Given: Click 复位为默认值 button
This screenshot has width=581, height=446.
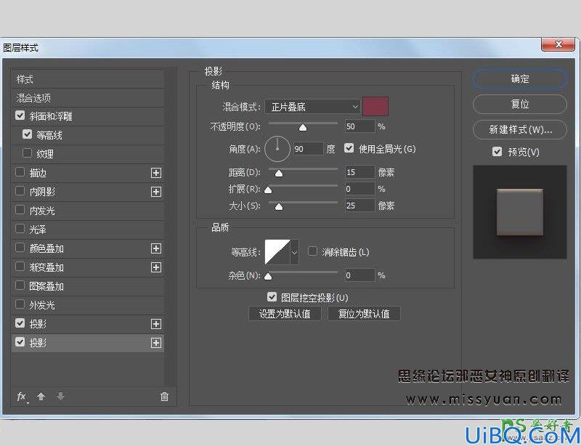Looking at the screenshot, I should pyautogui.click(x=364, y=314).
